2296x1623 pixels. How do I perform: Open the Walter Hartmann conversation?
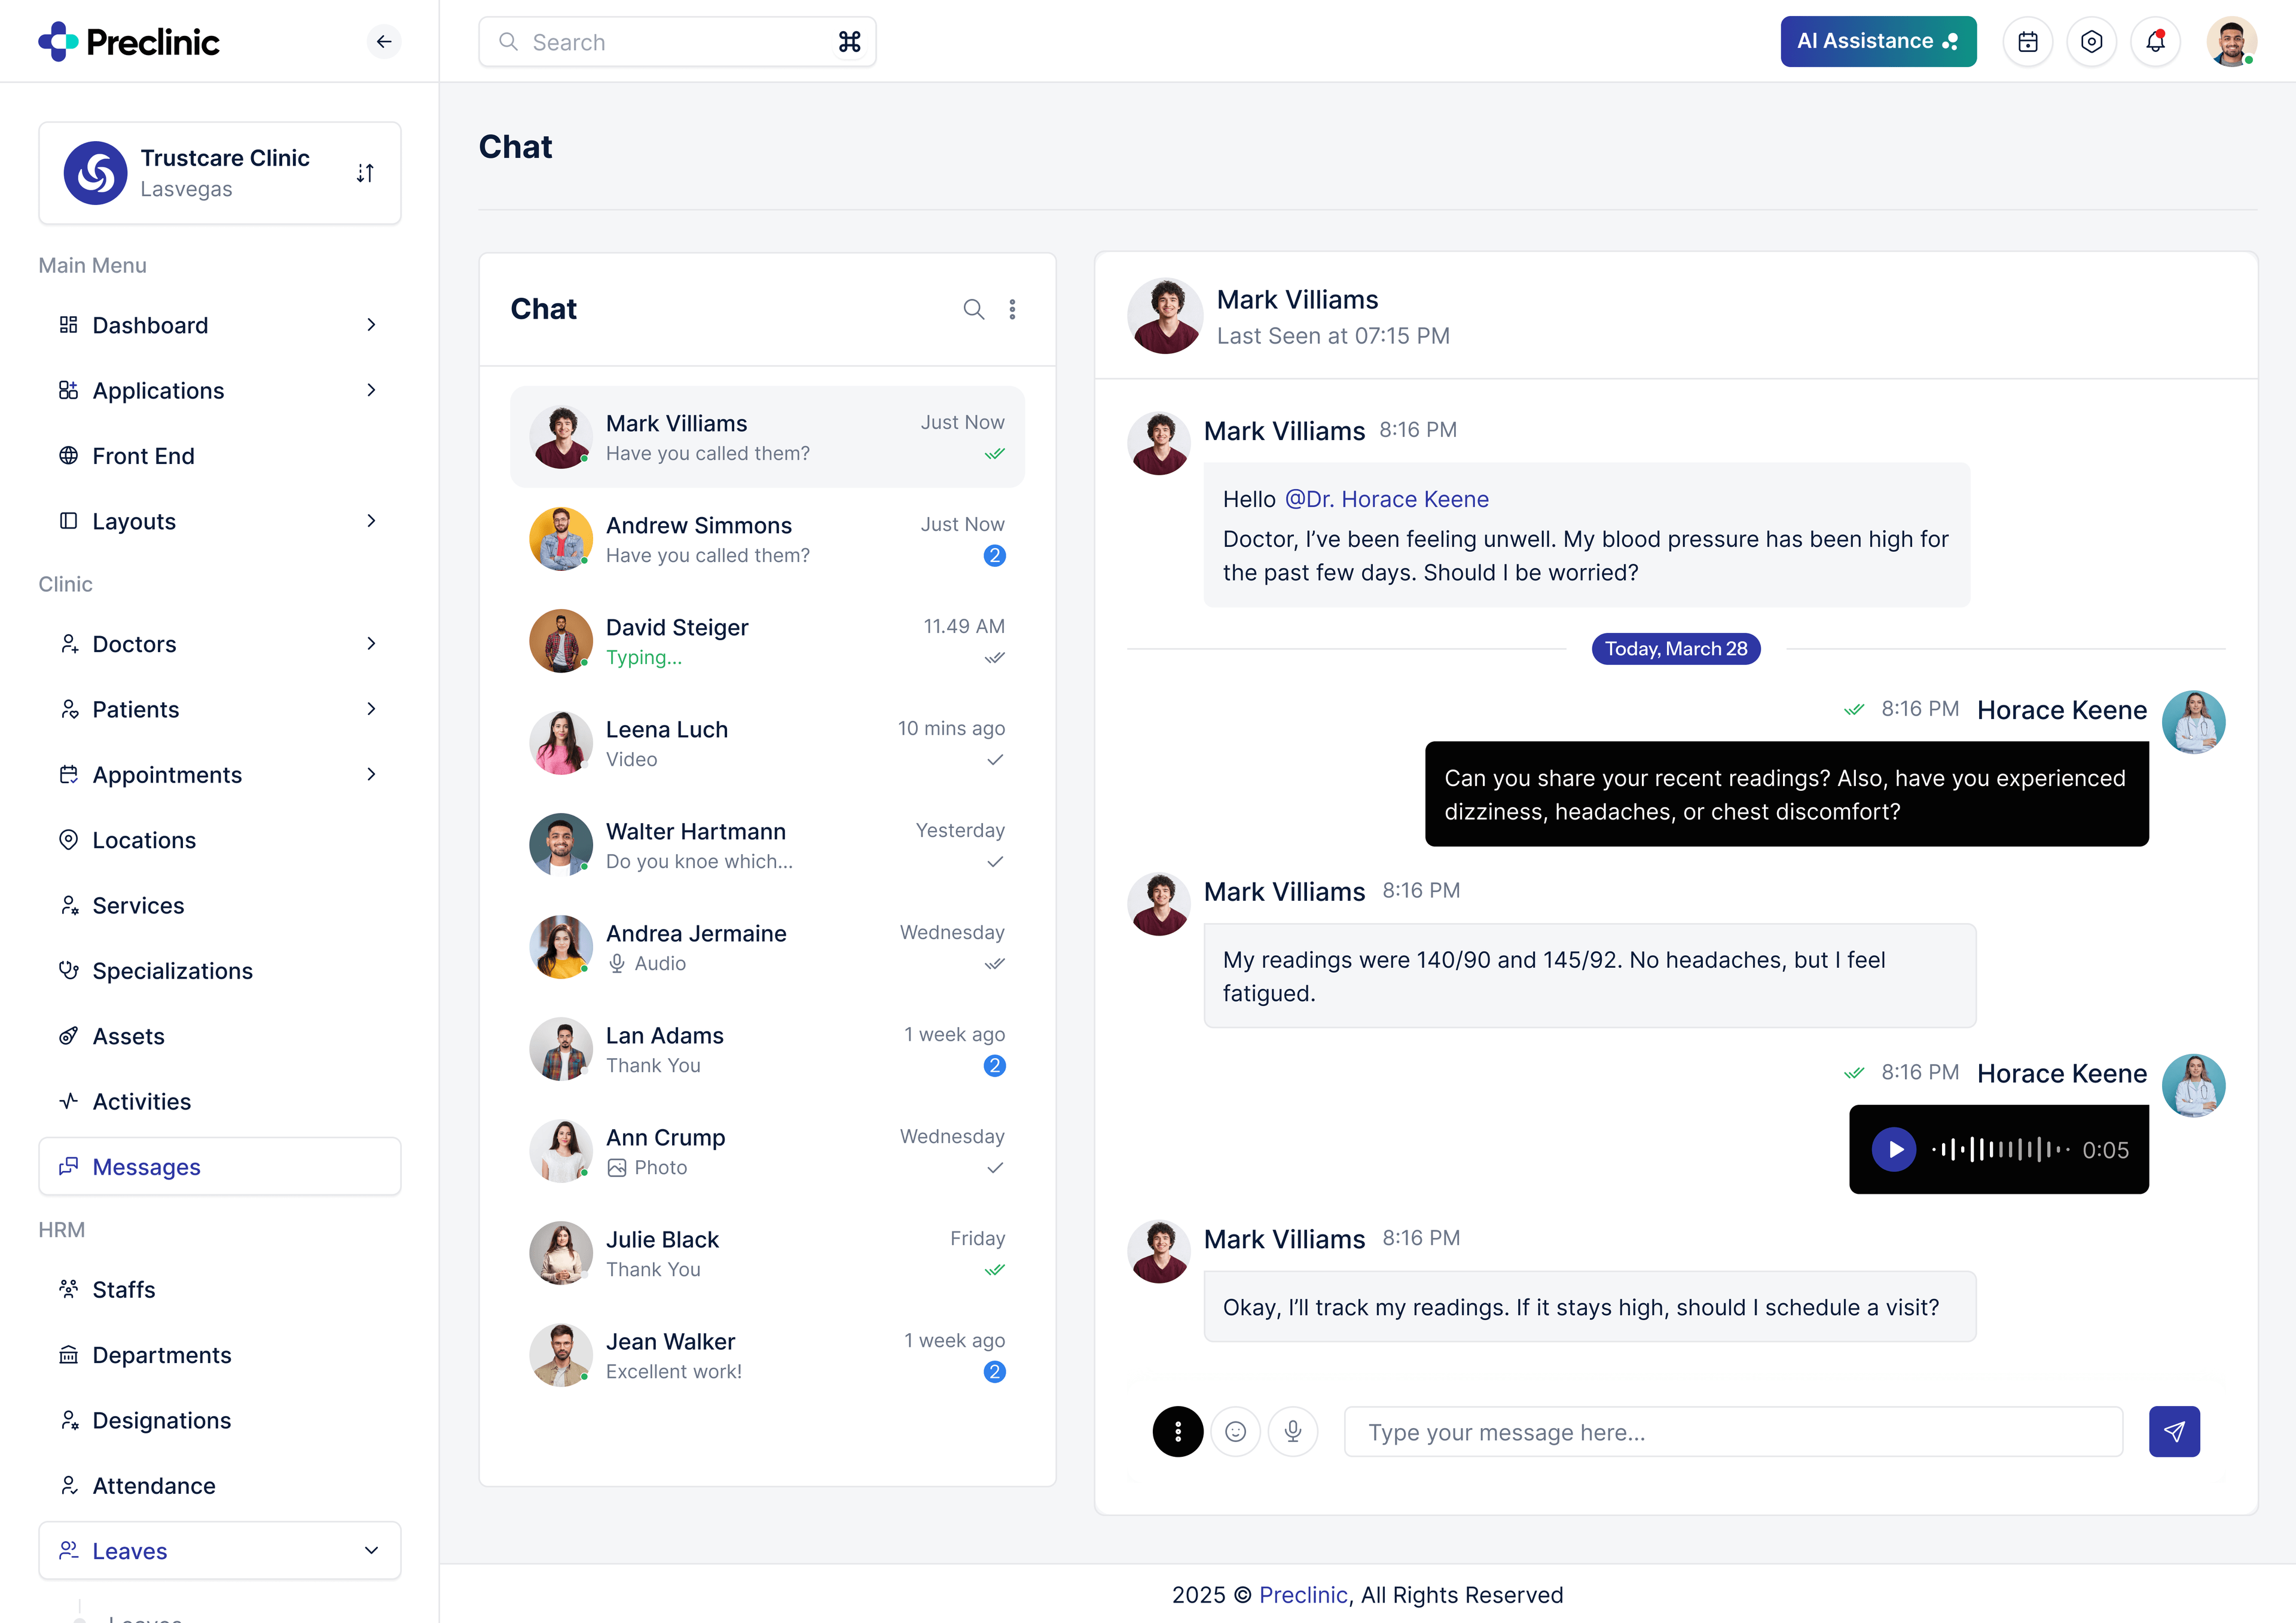[x=767, y=845]
